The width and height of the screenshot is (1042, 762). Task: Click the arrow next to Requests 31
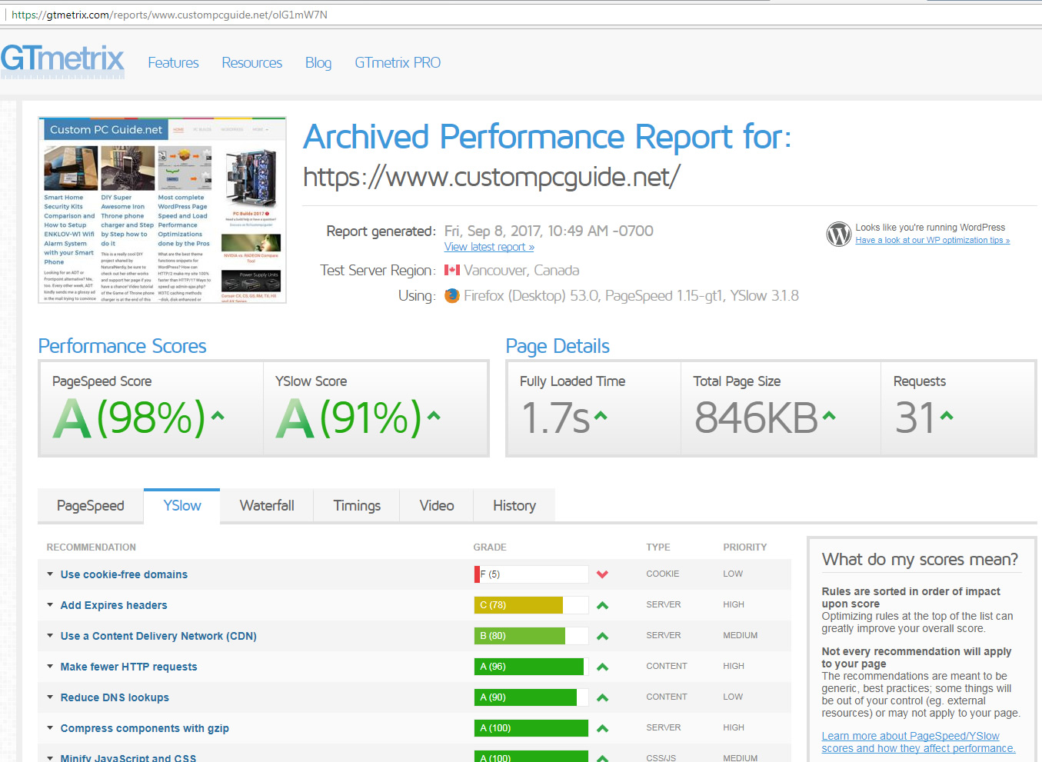(x=947, y=416)
